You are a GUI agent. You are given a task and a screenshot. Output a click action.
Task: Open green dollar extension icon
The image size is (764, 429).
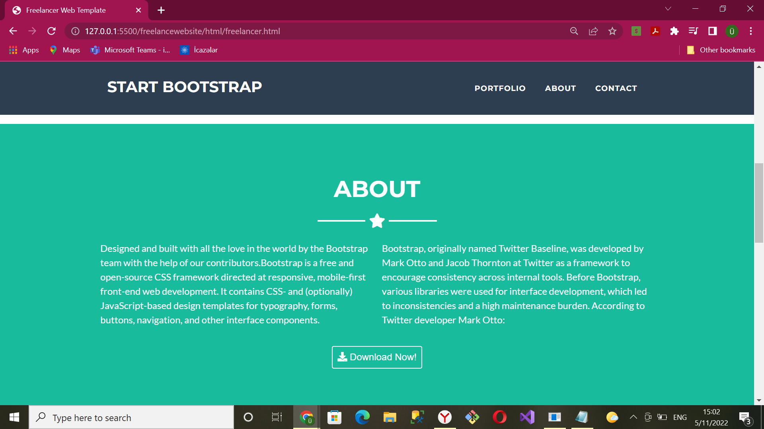(636, 31)
